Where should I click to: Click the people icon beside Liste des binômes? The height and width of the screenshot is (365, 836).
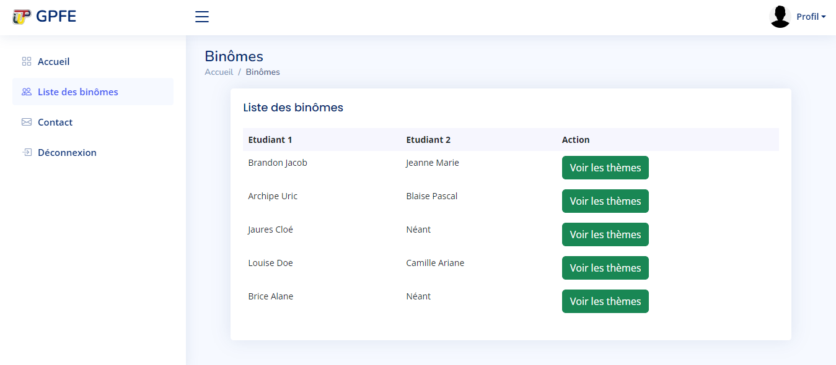click(27, 92)
